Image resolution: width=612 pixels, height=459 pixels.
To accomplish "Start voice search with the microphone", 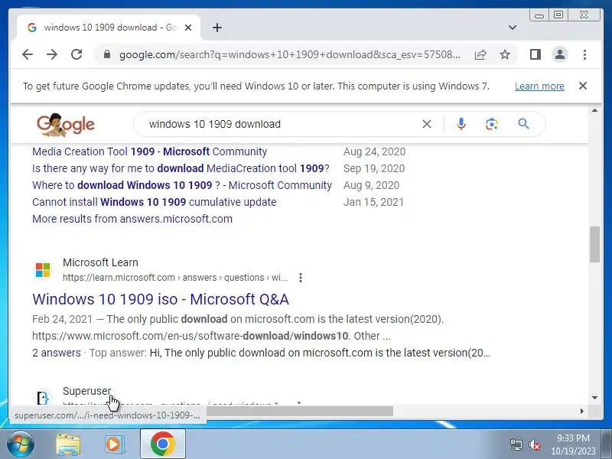I will [461, 124].
